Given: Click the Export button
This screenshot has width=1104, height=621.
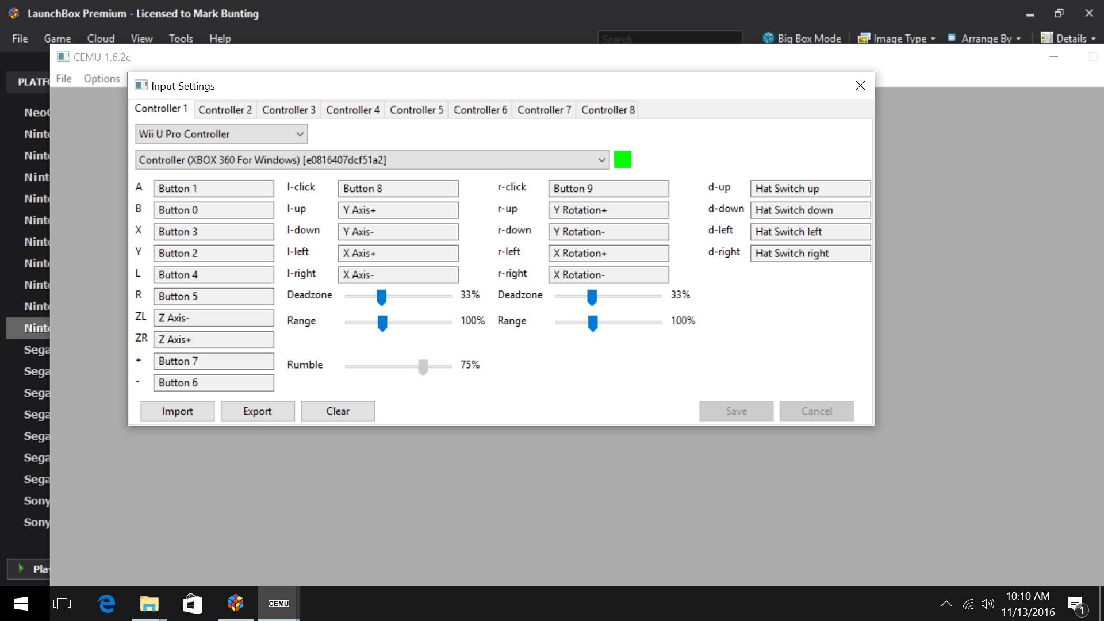Looking at the screenshot, I should tap(257, 411).
